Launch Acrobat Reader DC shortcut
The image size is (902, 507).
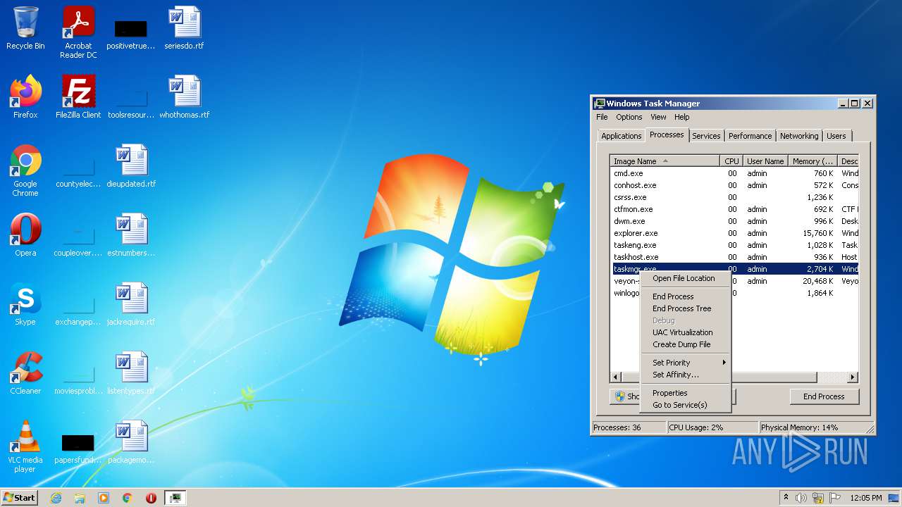(78, 32)
